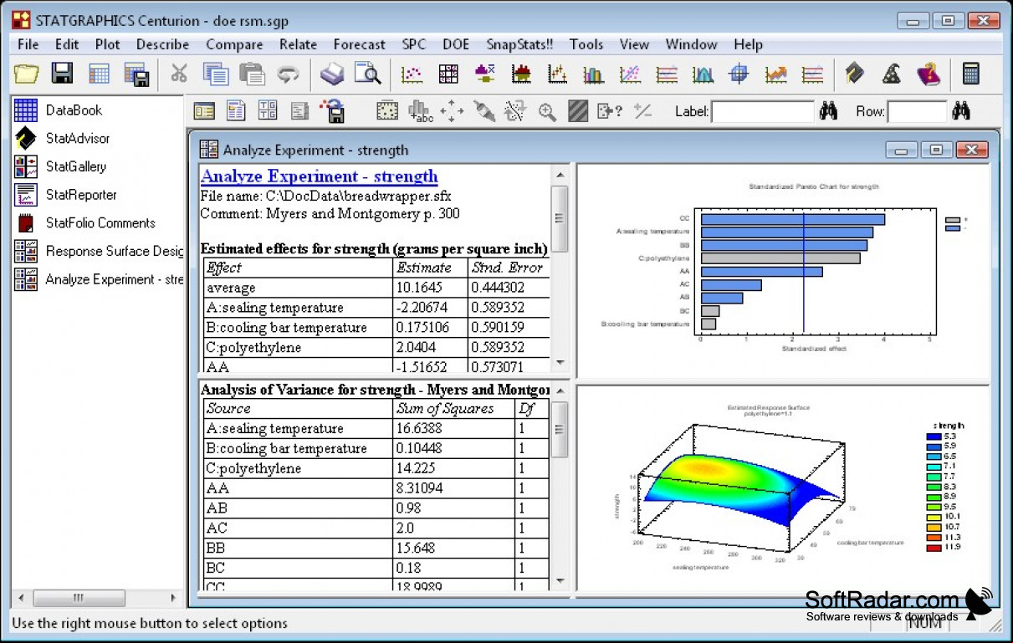
Task: Click the Analysis of Variance pane scrollbar thumb
Action: click(560, 430)
